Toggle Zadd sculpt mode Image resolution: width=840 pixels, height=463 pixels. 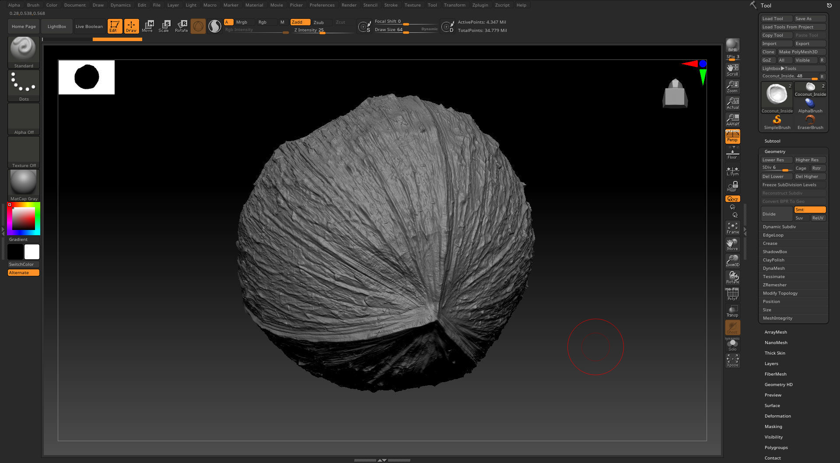point(300,22)
